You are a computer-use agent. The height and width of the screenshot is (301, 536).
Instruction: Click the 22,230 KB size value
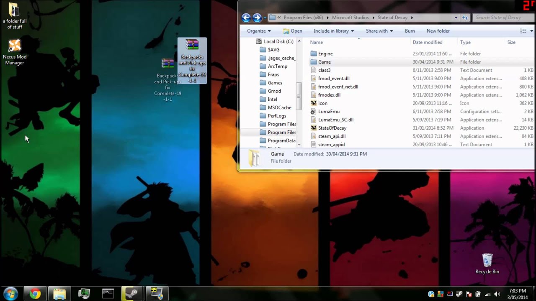523,128
